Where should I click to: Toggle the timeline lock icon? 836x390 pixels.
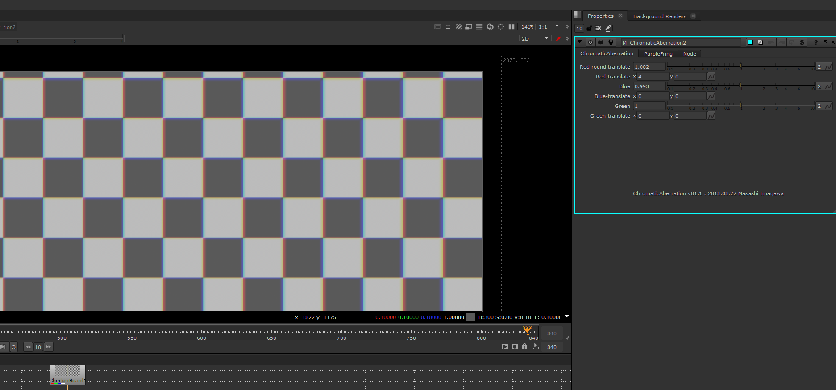click(524, 347)
